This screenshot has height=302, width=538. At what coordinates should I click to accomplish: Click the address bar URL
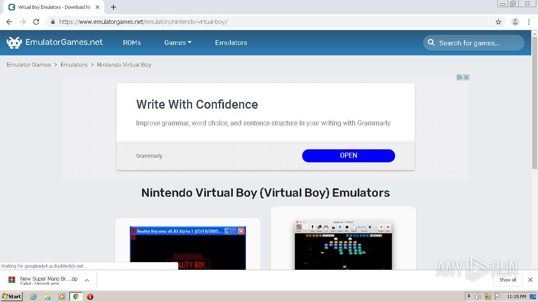(143, 22)
